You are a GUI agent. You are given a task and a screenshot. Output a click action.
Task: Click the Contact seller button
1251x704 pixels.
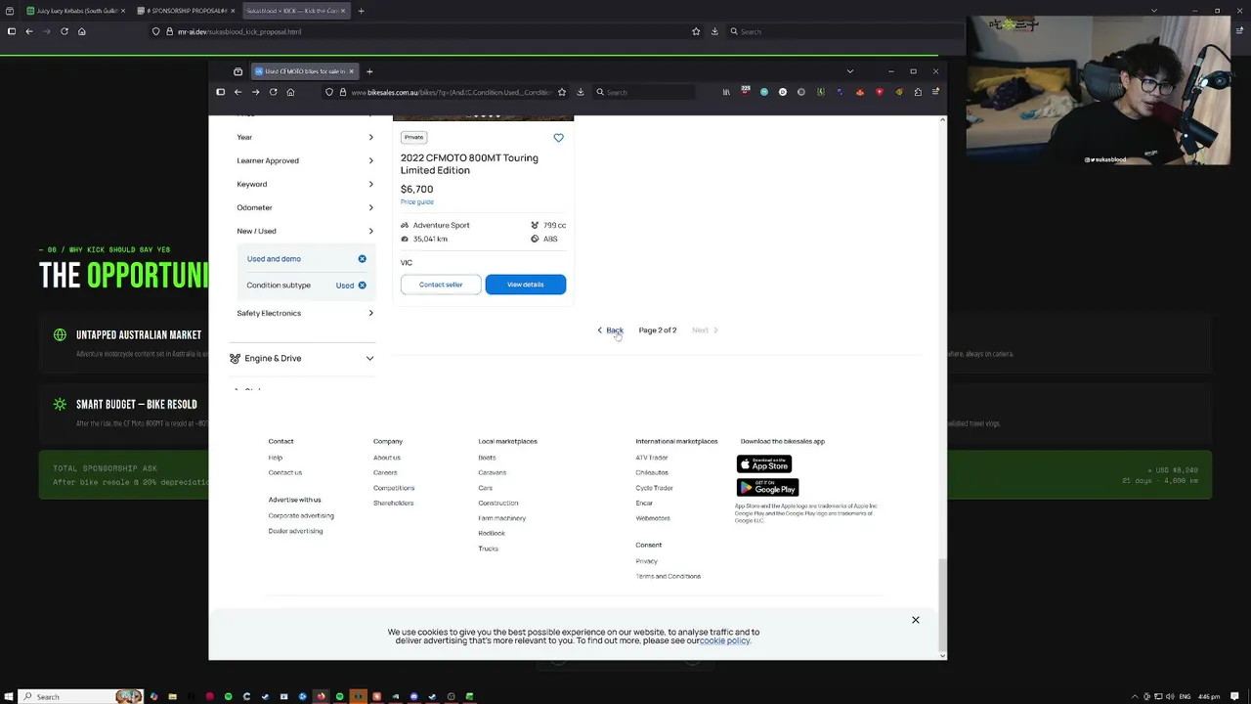click(441, 285)
